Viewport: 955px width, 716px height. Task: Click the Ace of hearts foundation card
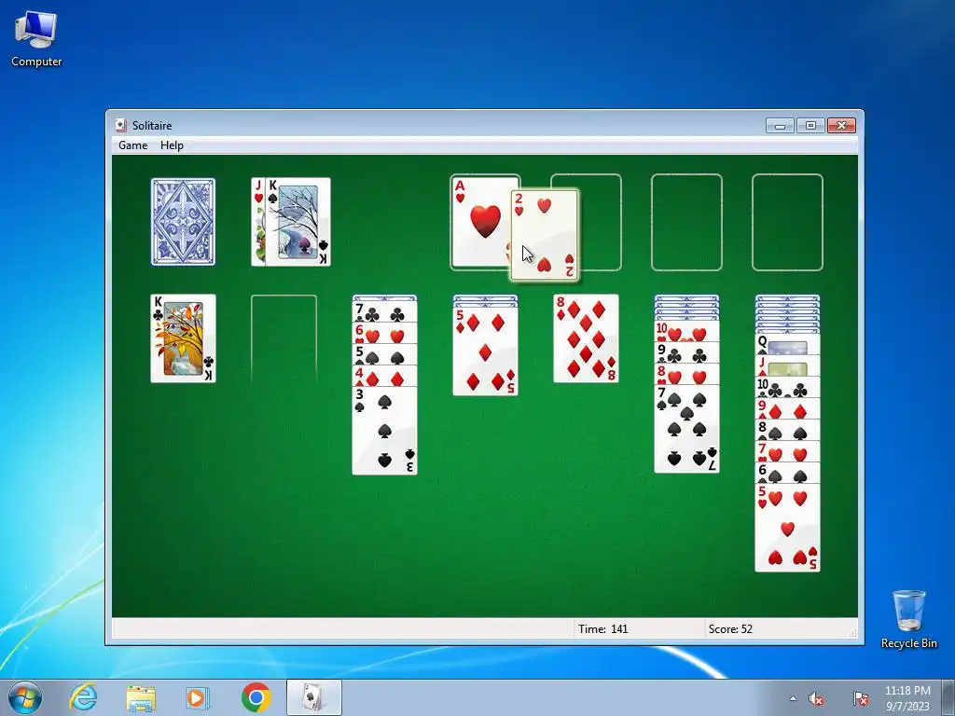tap(481, 222)
